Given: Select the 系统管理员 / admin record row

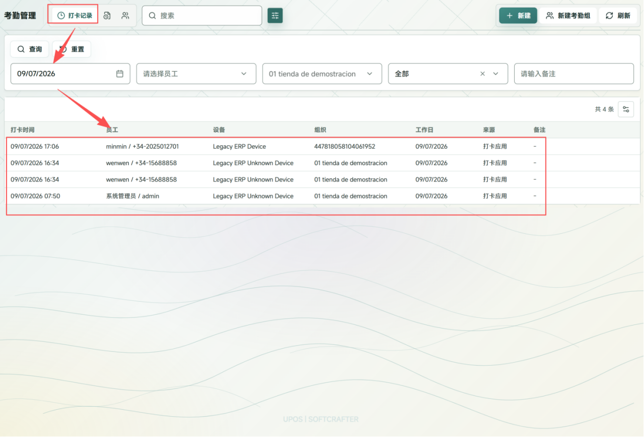Looking at the screenshot, I should (x=322, y=196).
